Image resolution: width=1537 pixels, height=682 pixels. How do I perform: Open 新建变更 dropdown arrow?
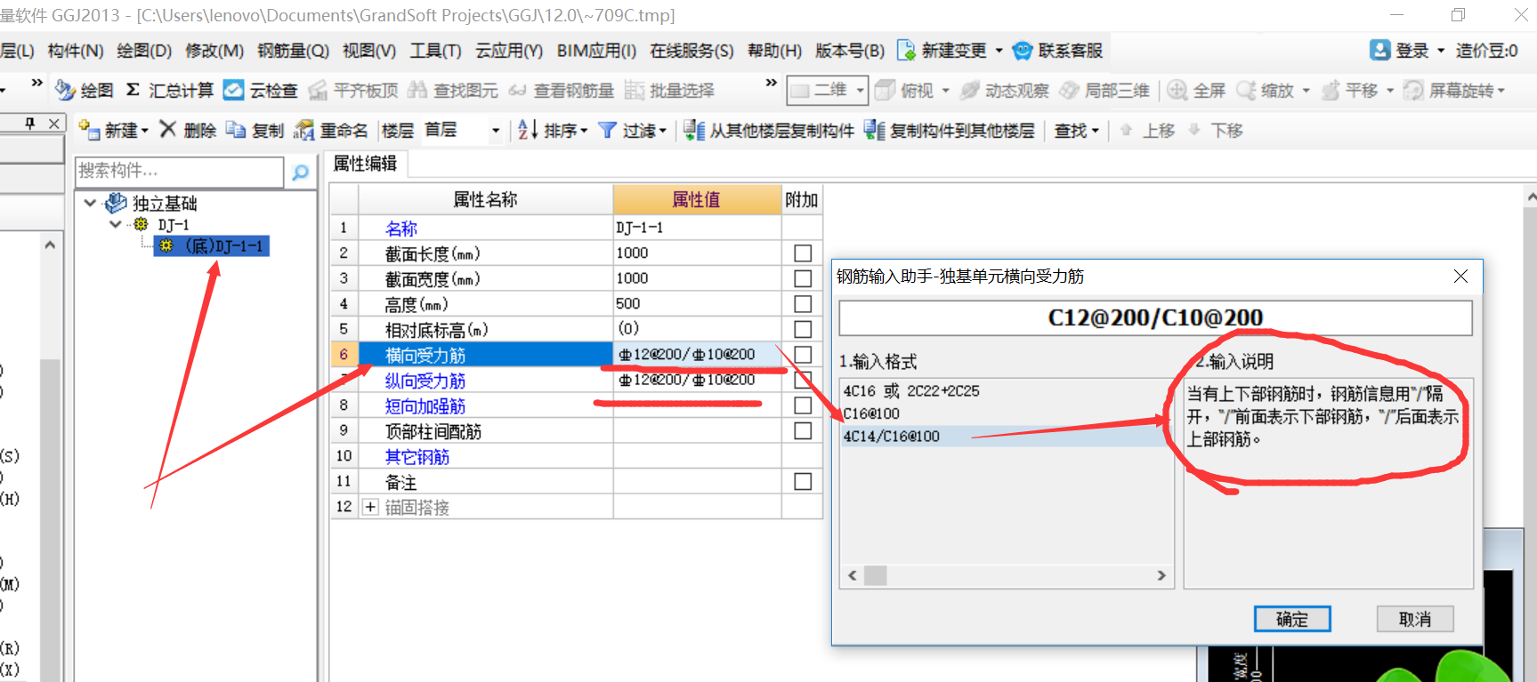pyautogui.click(x=999, y=51)
